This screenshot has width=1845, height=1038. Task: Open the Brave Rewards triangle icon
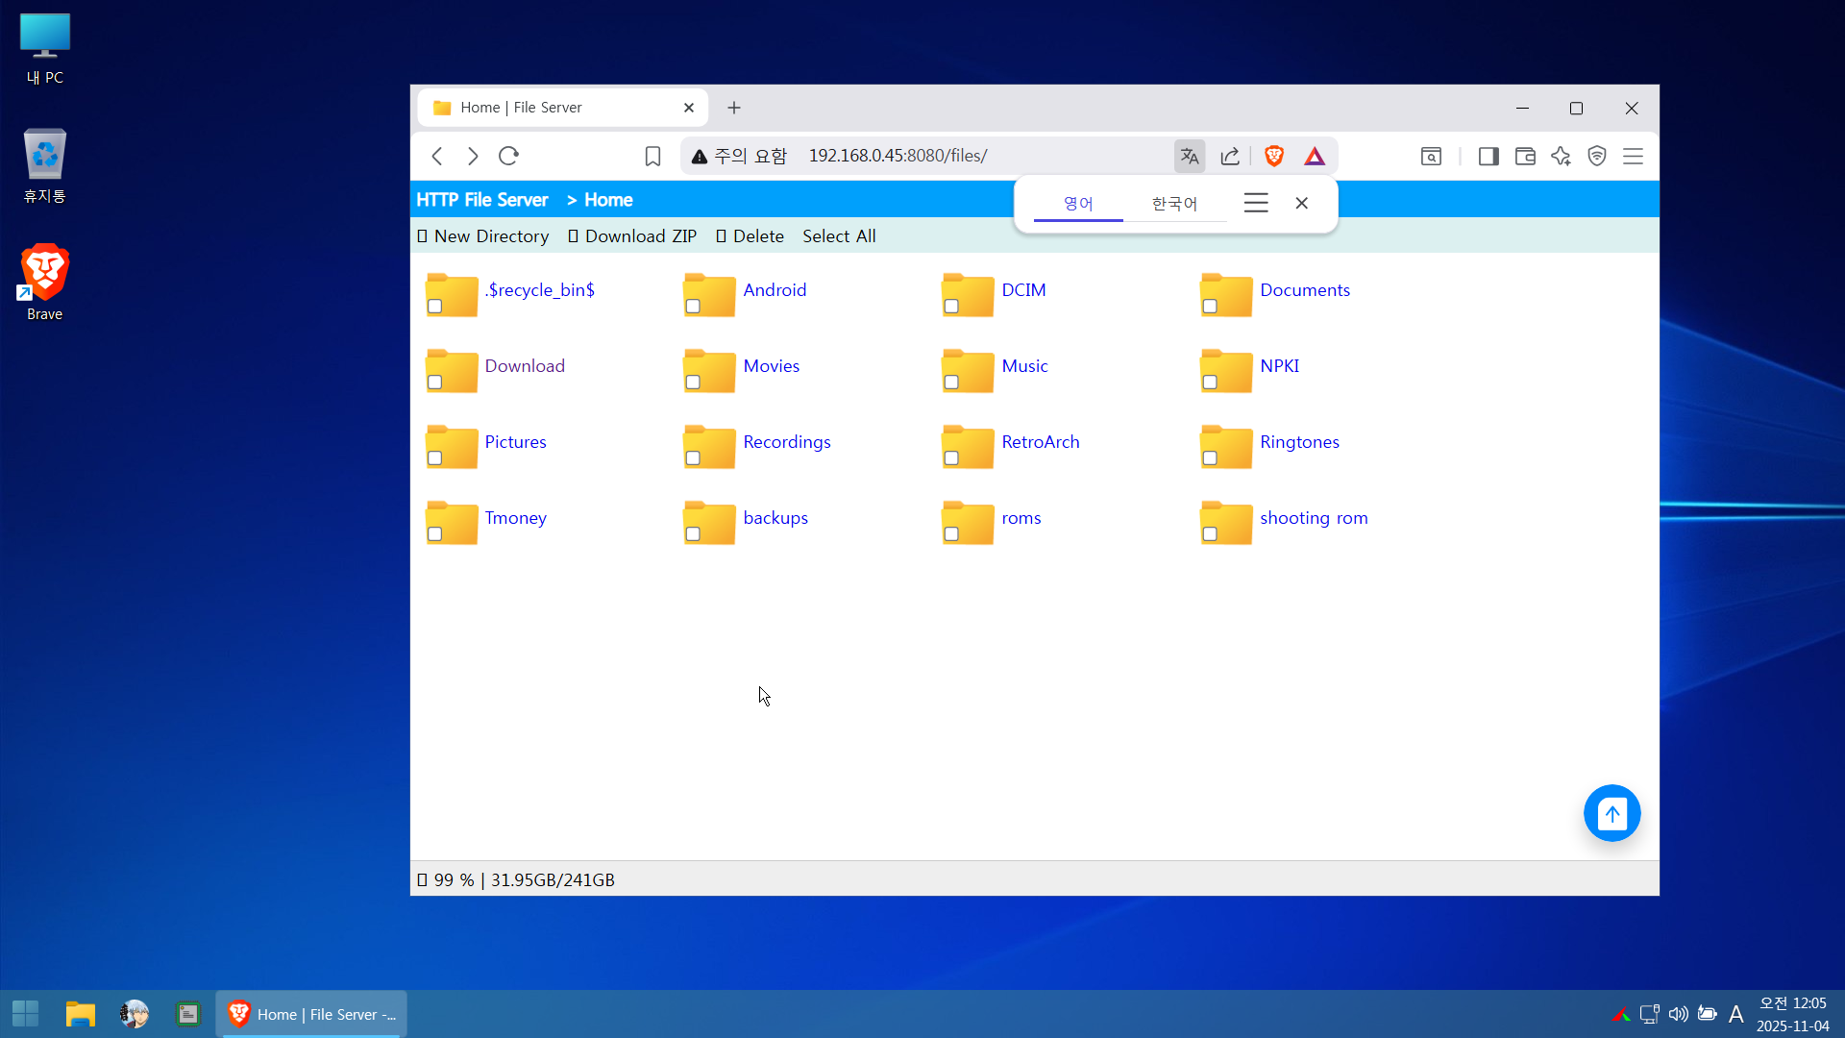point(1315,156)
